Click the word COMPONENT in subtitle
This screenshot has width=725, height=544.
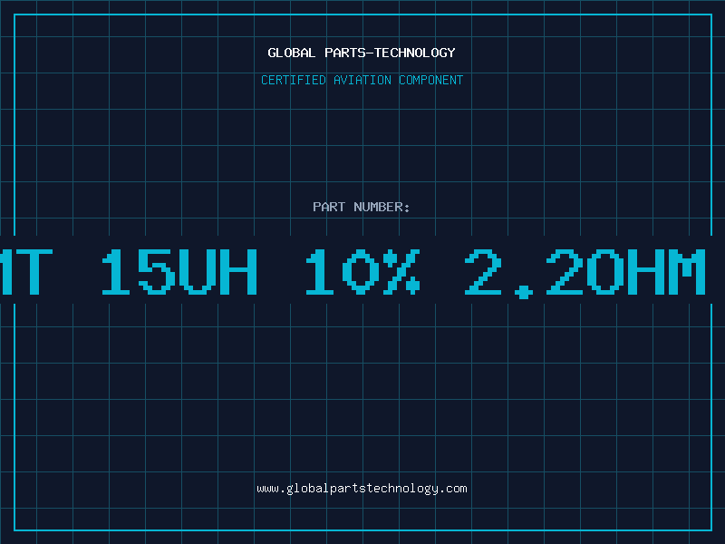coord(430,80)
